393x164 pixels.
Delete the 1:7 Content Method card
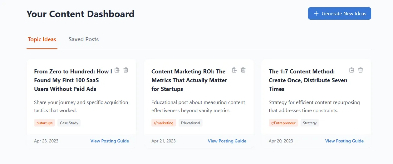(x=361, y=70)
